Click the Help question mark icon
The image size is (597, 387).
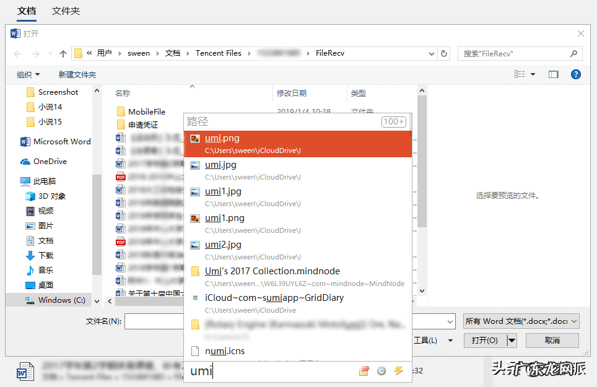coord(575,74)
